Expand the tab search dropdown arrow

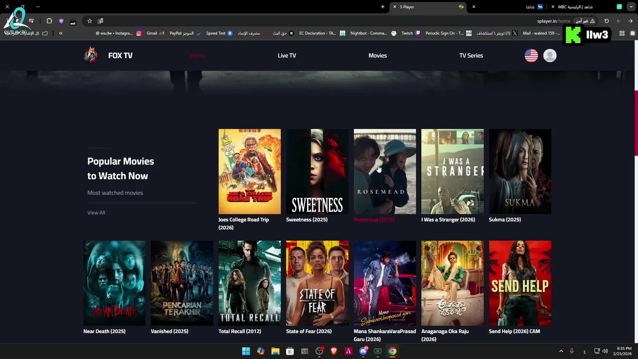pos(631,7)
